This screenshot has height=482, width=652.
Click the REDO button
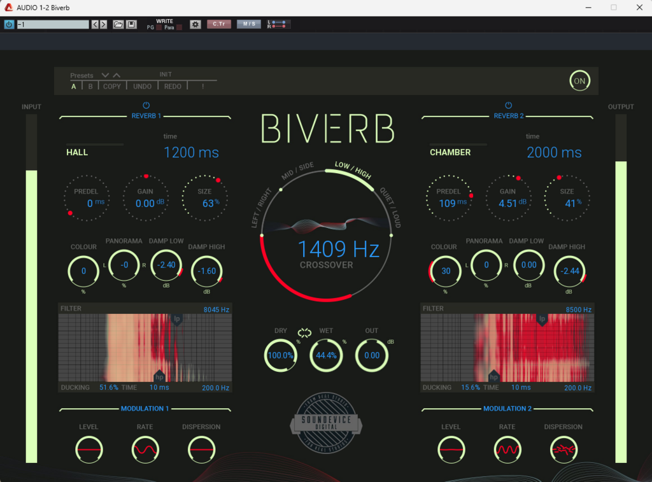click(173, 87)
